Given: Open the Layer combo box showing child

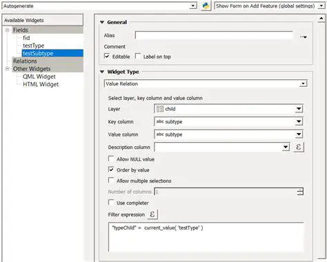Looking at the screenshot, I should point(228,109).
